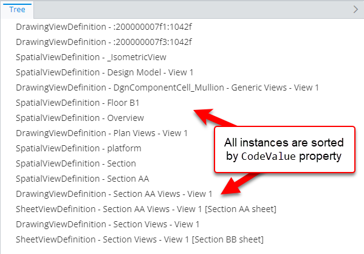Select SpatialViewDefinition Overview node
Image resolution: width=364 pixels, height=254 pixels.
tap(80, 118)
